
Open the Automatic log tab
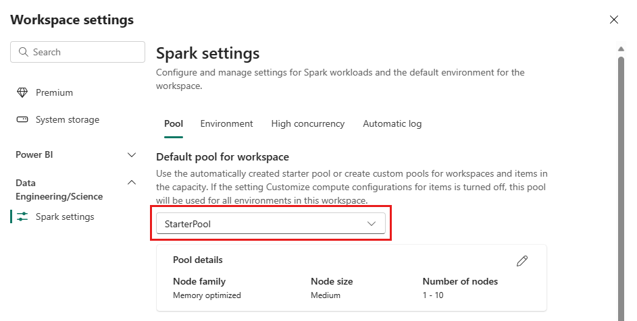pos(392,124)
